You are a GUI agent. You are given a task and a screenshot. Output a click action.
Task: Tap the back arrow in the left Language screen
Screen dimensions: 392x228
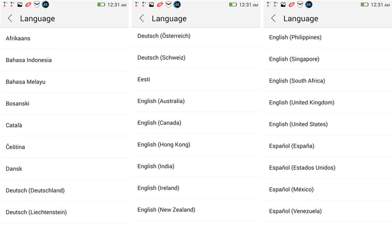click(x=10, y=18)
